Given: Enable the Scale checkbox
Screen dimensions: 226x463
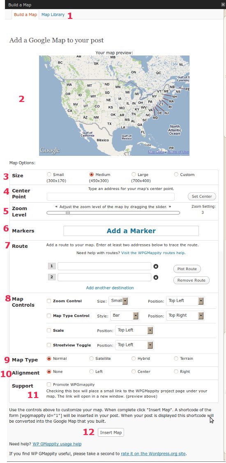Looking at the screenshot, I should coord(49,331).
